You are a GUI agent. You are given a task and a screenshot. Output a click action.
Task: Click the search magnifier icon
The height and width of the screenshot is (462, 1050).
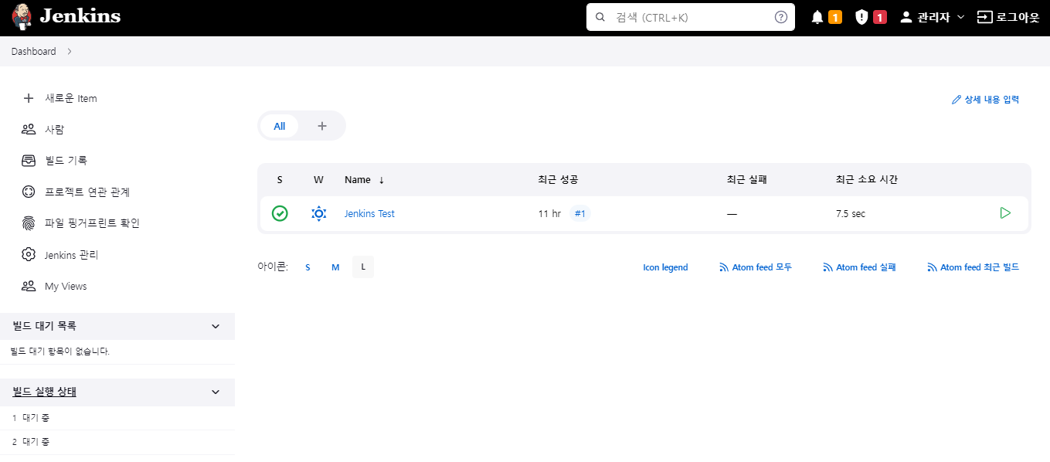(600, 17)
